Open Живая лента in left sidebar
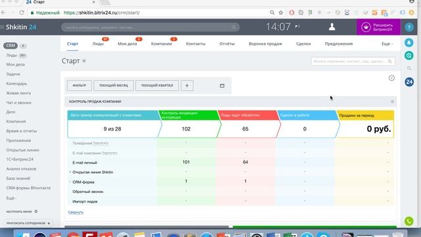Screen dimensions: 421x237 18,93
